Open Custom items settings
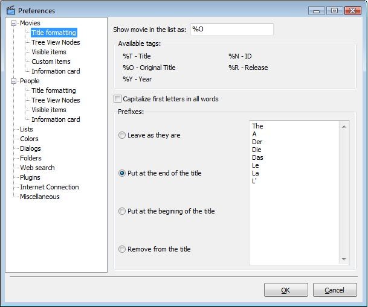 [x=51, y=62]
